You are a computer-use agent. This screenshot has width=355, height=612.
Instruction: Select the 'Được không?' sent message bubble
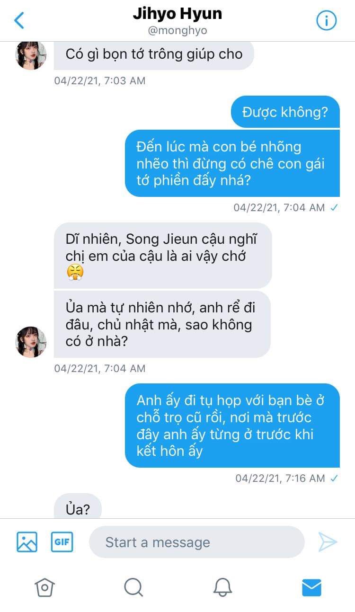pos(285,112)
